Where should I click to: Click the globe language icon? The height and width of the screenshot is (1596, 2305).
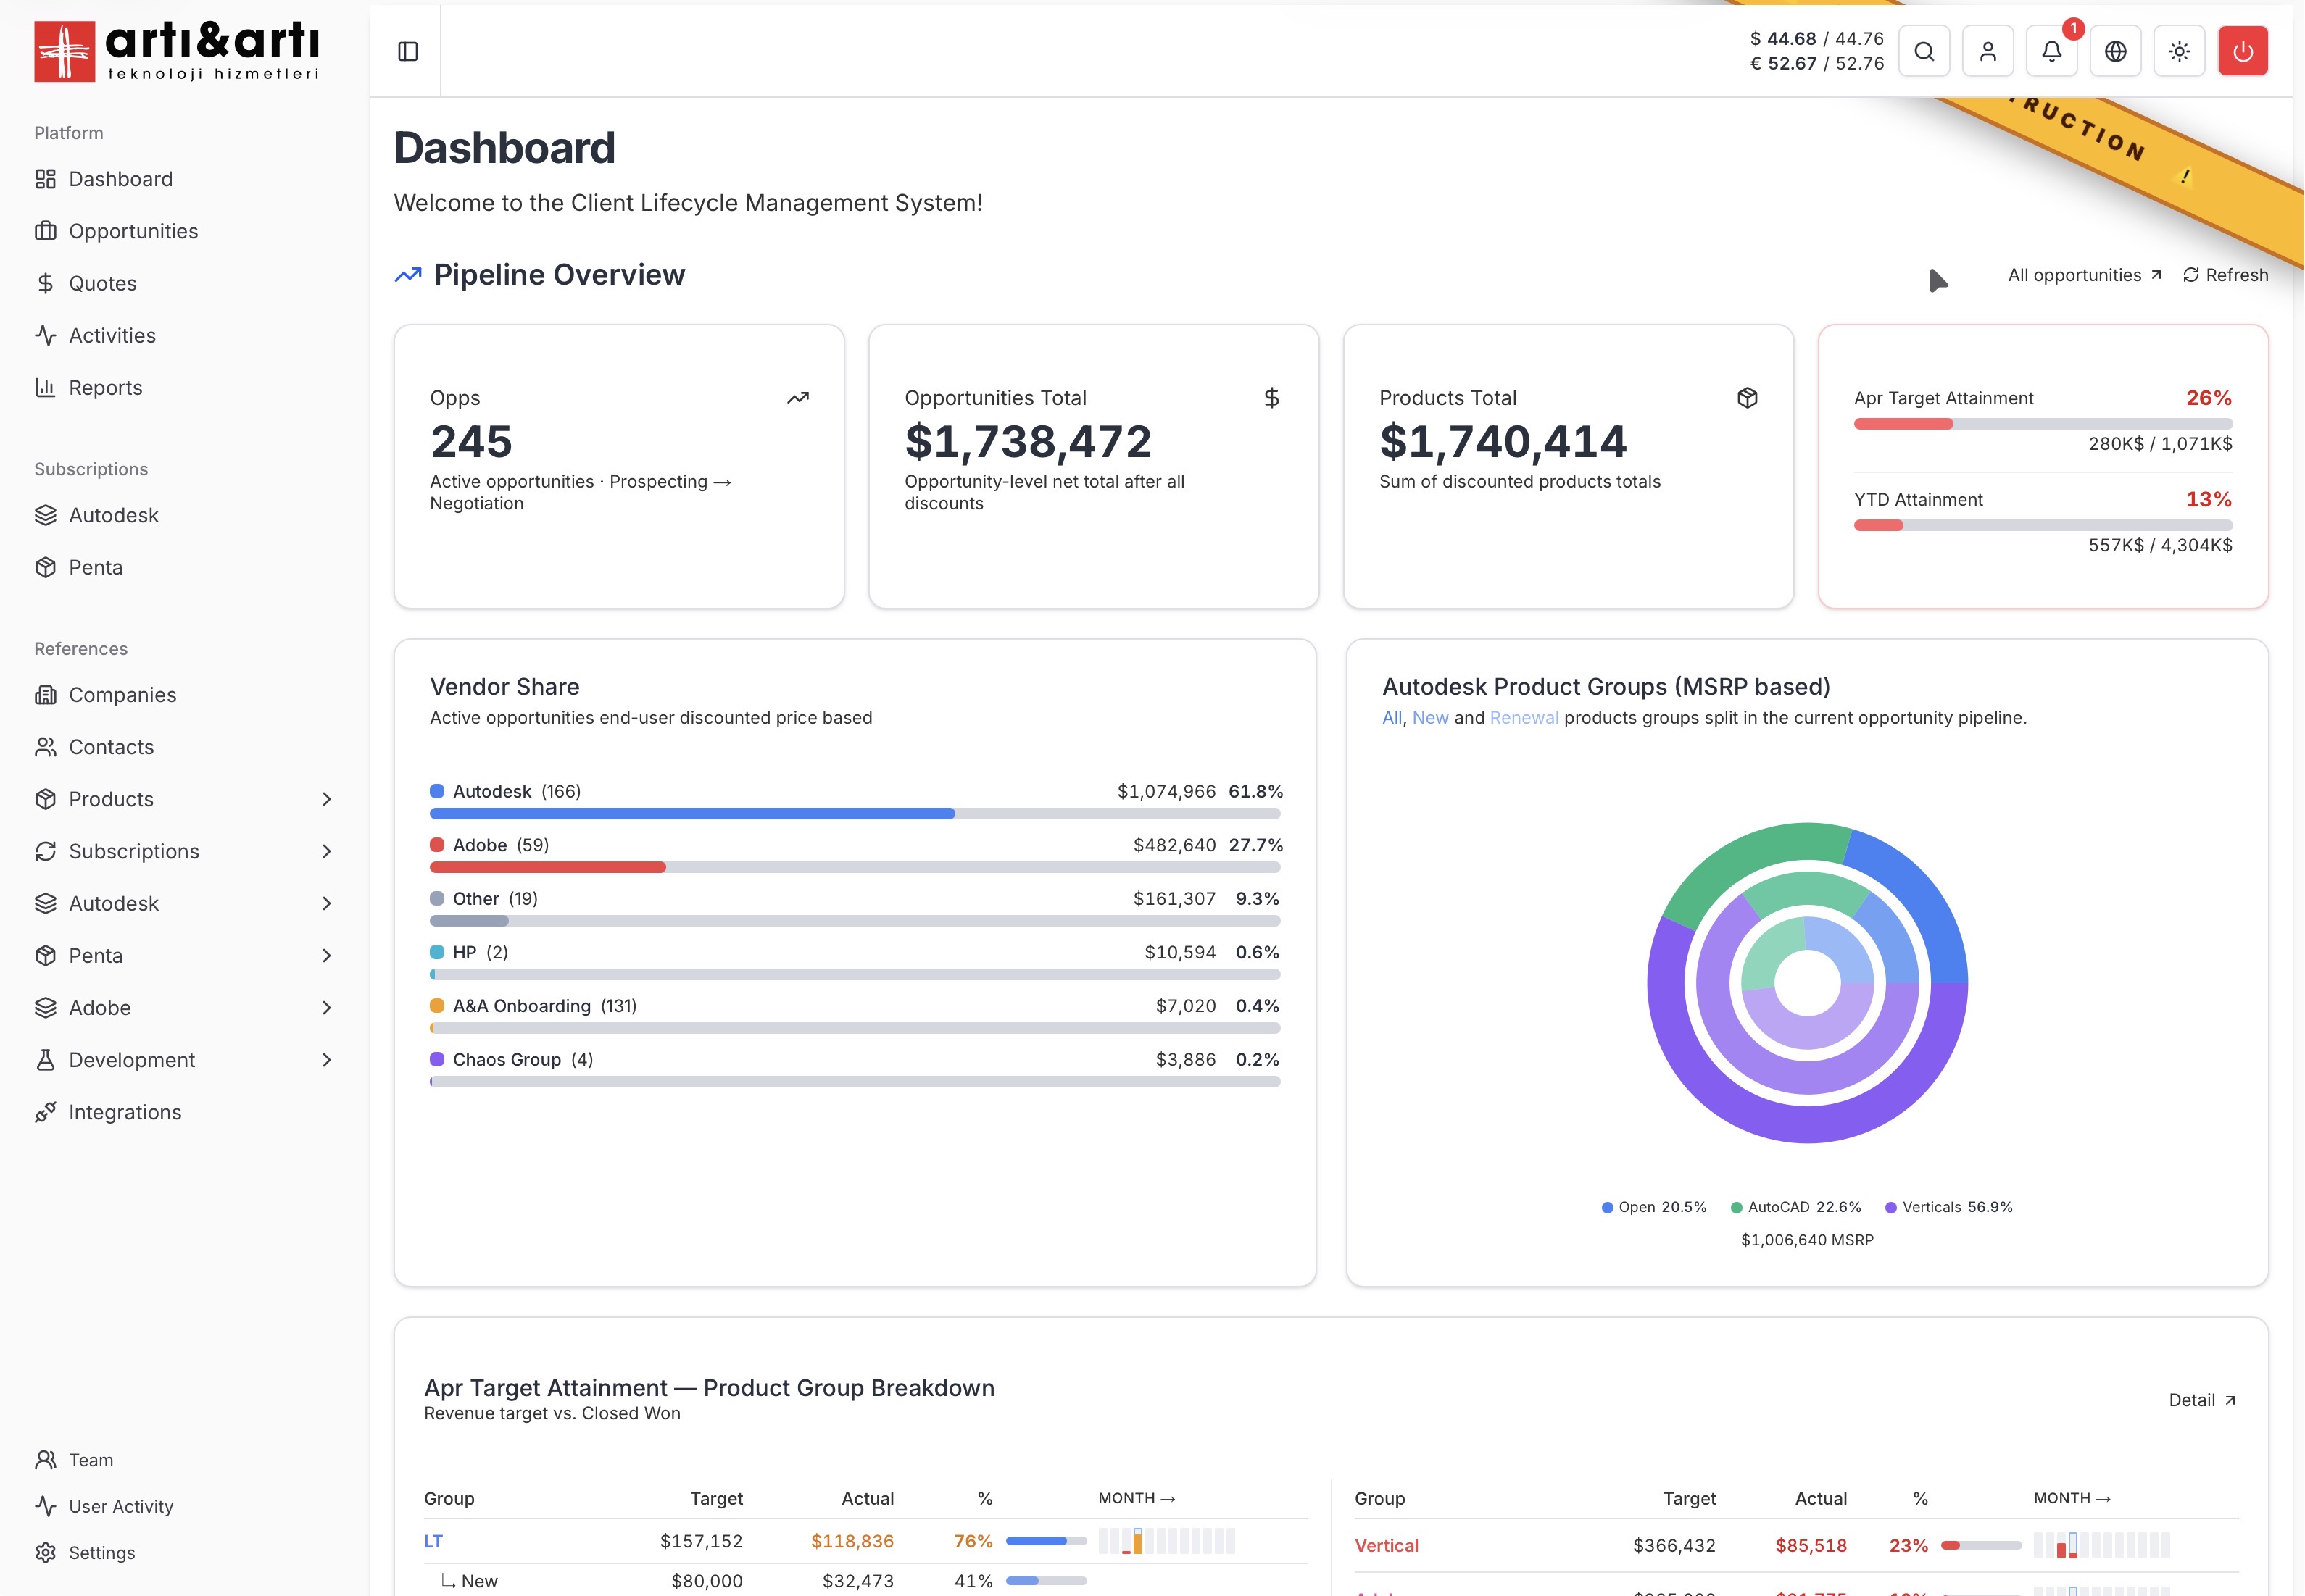pyautogui.click(x=2115, y=51)
